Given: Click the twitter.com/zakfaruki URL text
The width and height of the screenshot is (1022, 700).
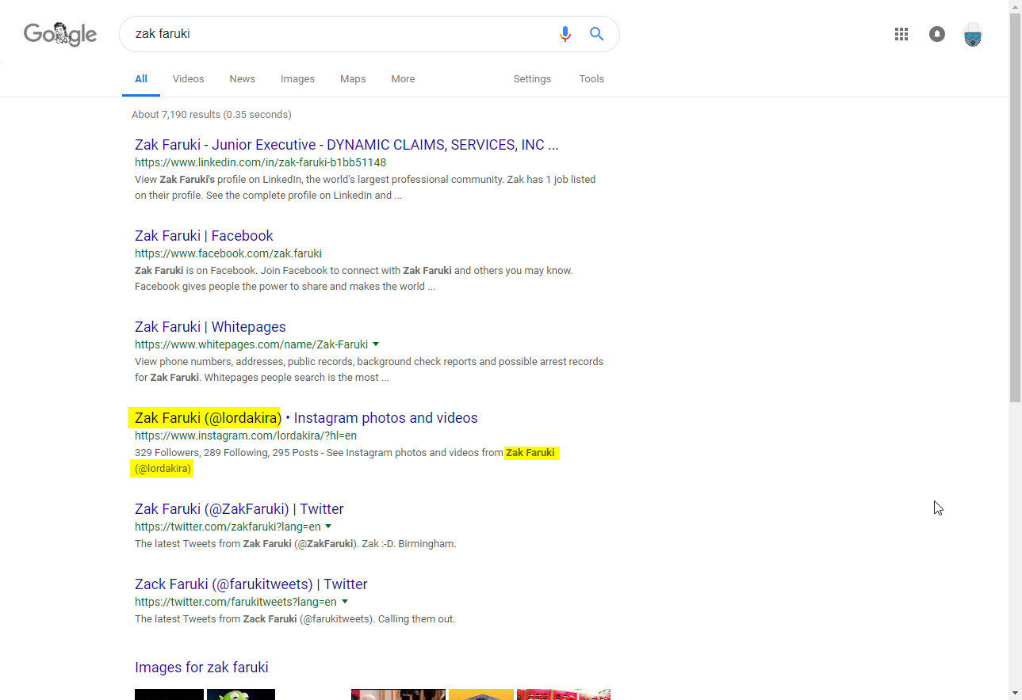Looking at the screenshot, I should (228, 527).
